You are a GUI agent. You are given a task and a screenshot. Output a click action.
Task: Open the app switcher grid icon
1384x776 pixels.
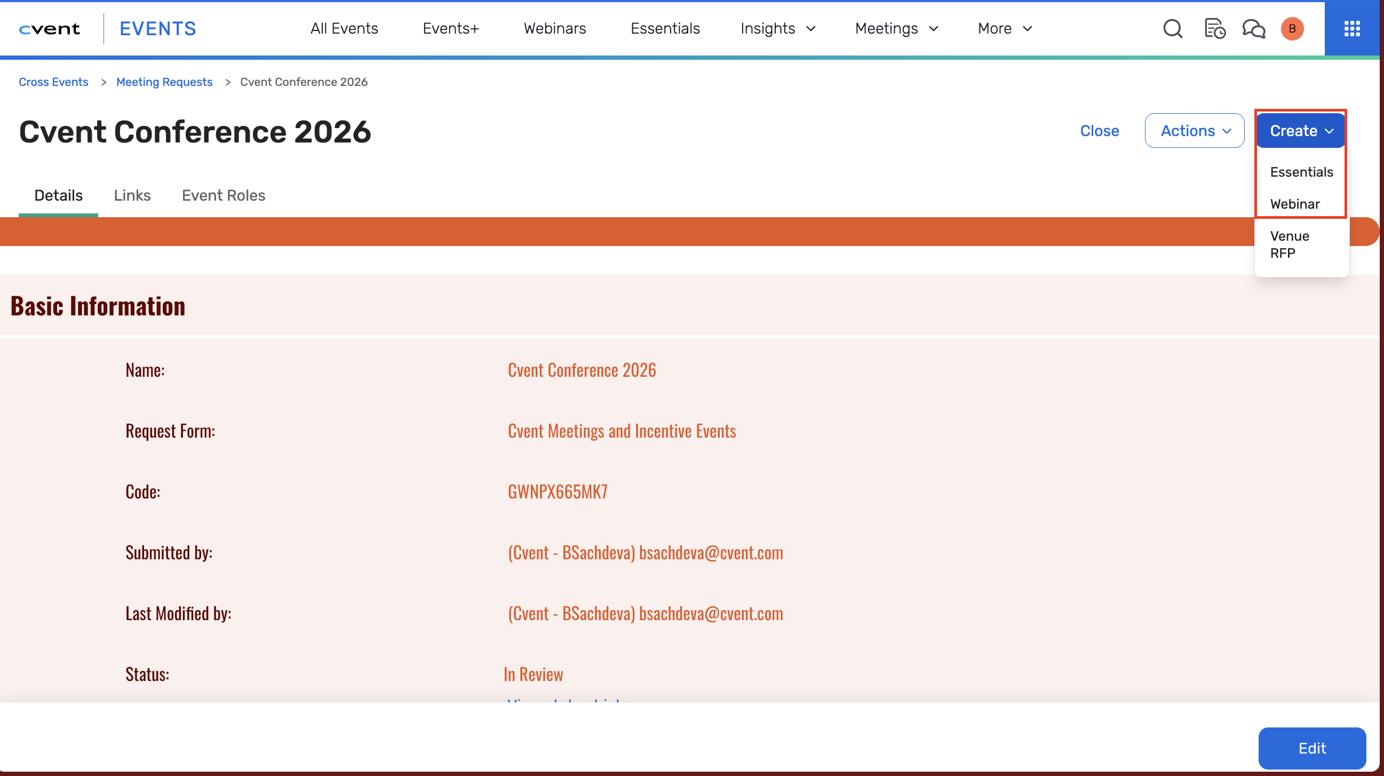[1352, 28]
